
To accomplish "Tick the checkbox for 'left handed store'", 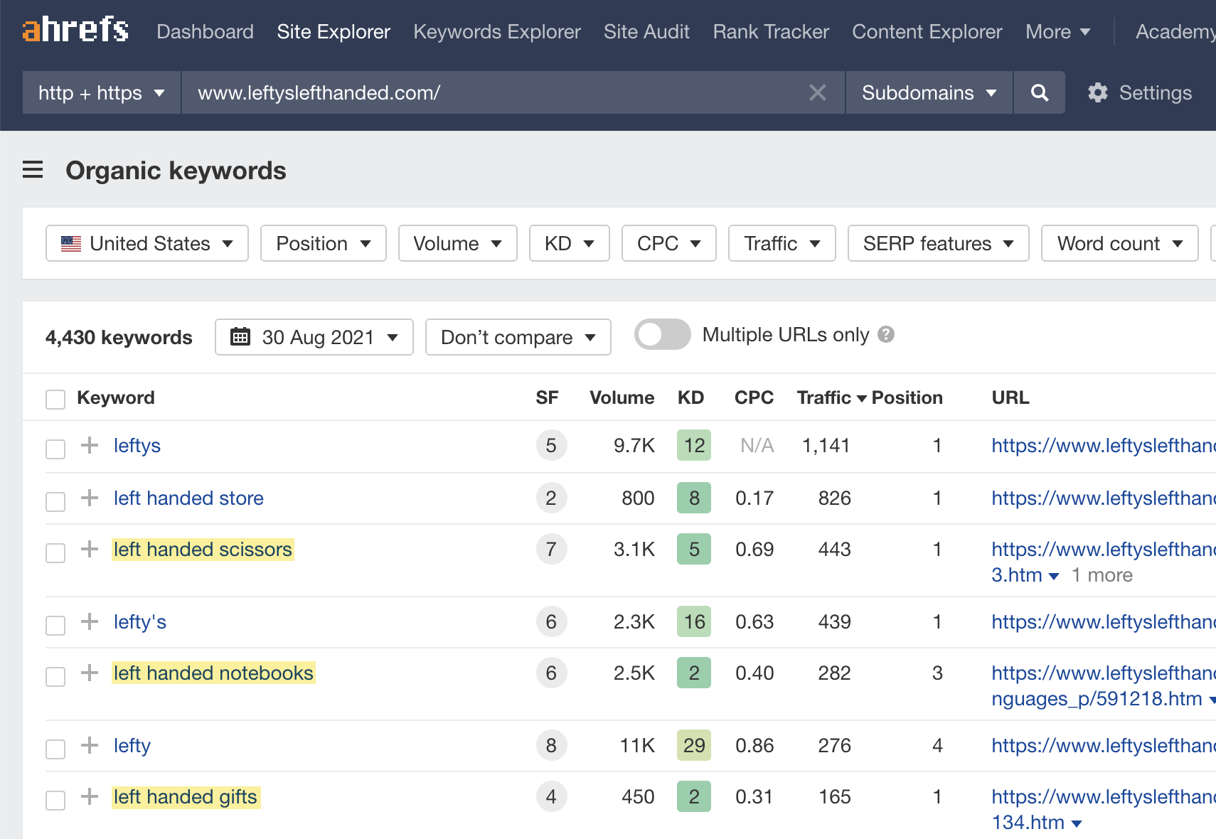I will click(55, 501).
